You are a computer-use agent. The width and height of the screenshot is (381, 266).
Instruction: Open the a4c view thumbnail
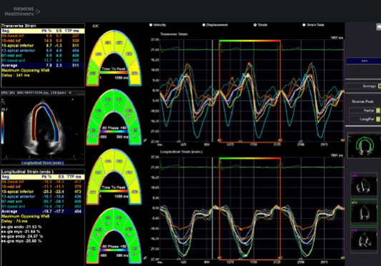click(x=364, y=185)
